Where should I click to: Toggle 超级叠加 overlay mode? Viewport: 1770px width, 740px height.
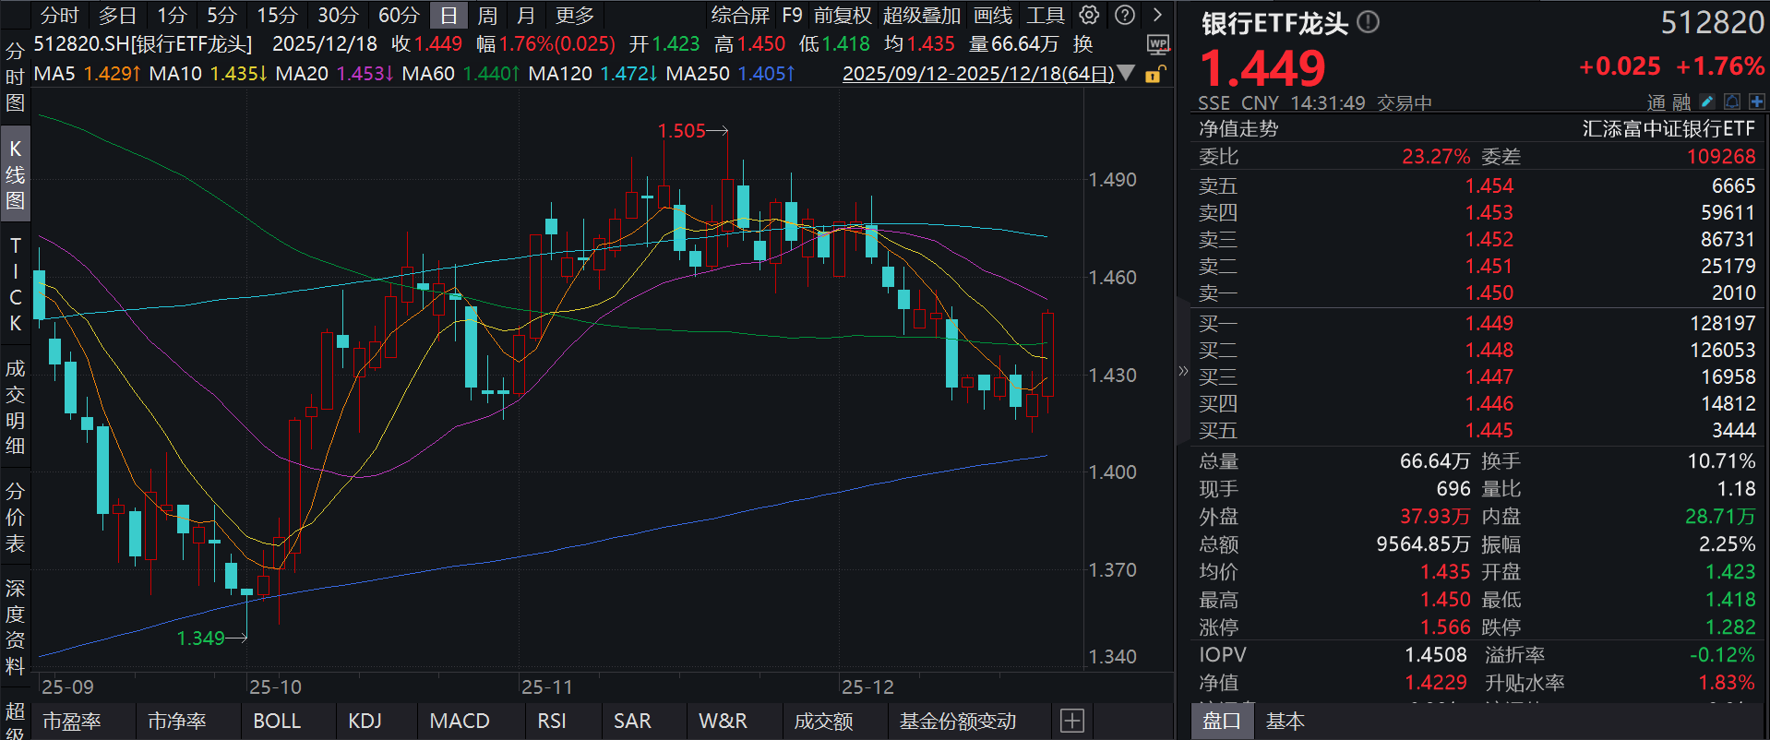click(x=921, y=16)
